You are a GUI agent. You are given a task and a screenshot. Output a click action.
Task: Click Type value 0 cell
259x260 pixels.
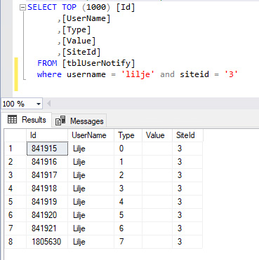tap(128, 149)
